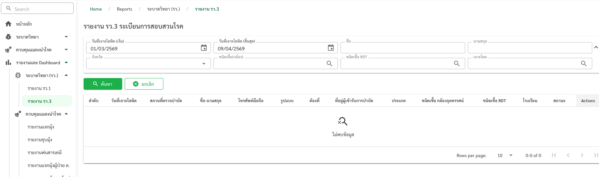This screenshot has height=177, width=599.
Task: Click Reports breadcrumb link
Action: tap(124, 9)
